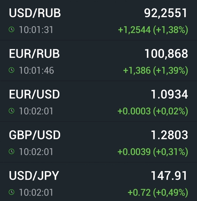Click the USD/RUB price 92,2551

(166, 13)
